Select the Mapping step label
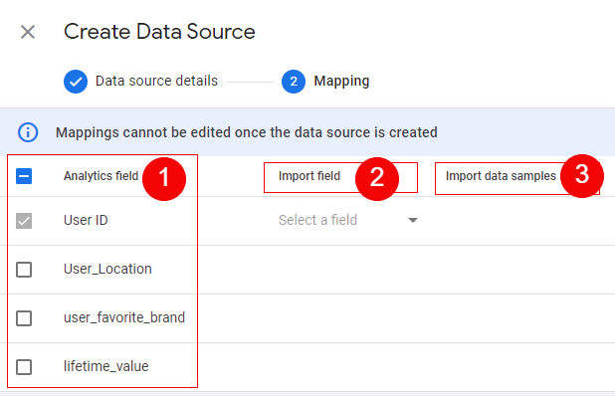 [x=341, y=82]
